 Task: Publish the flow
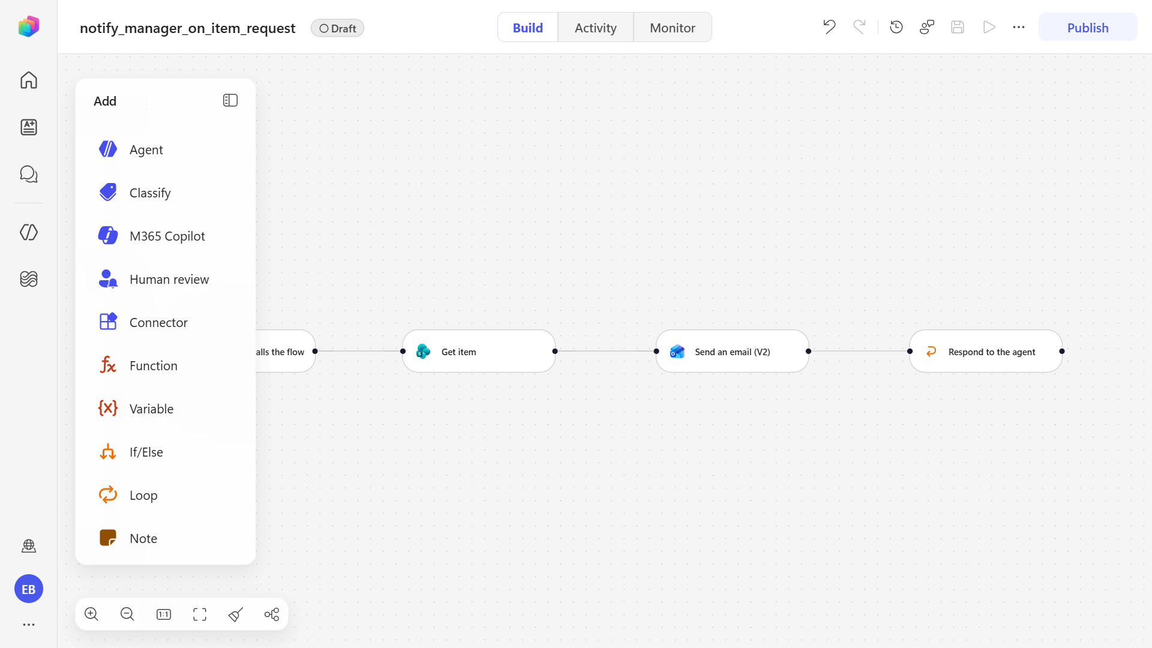pos(1087,28)
